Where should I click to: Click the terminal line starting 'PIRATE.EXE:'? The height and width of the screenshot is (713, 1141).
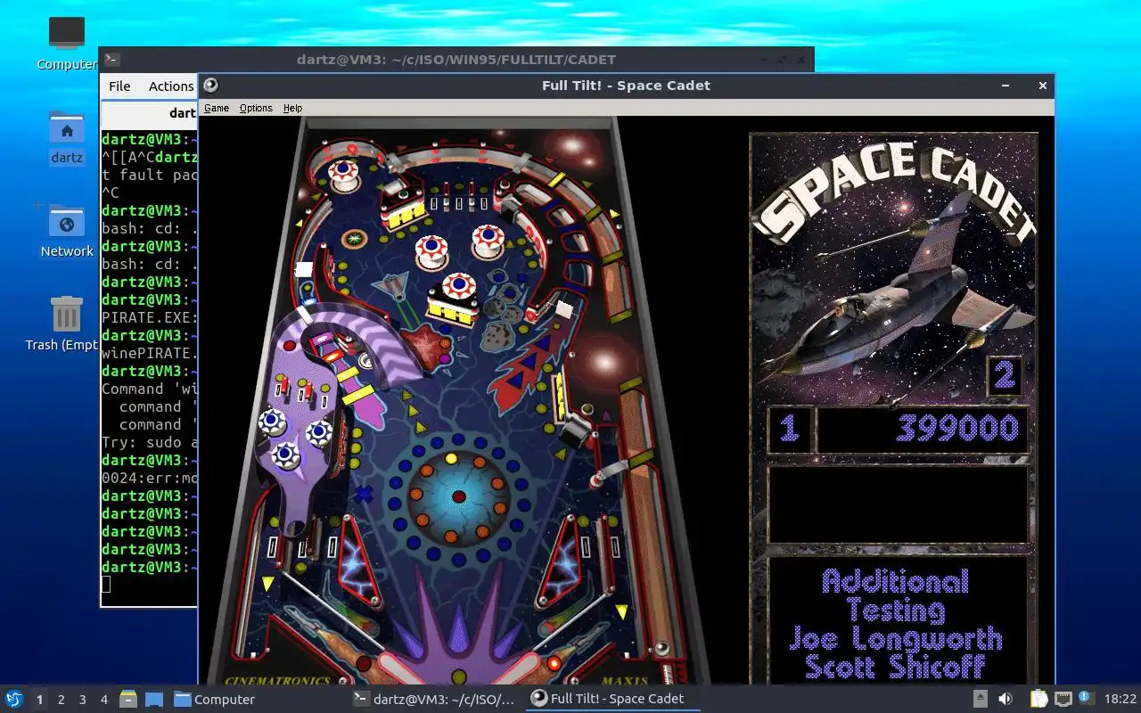click(149, 317)
